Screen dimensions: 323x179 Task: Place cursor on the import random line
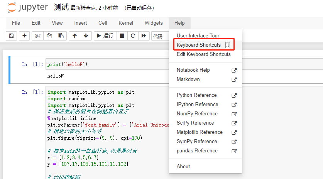[66, 99]
